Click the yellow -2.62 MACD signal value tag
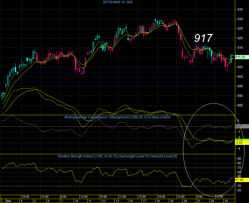 [242, 143]
